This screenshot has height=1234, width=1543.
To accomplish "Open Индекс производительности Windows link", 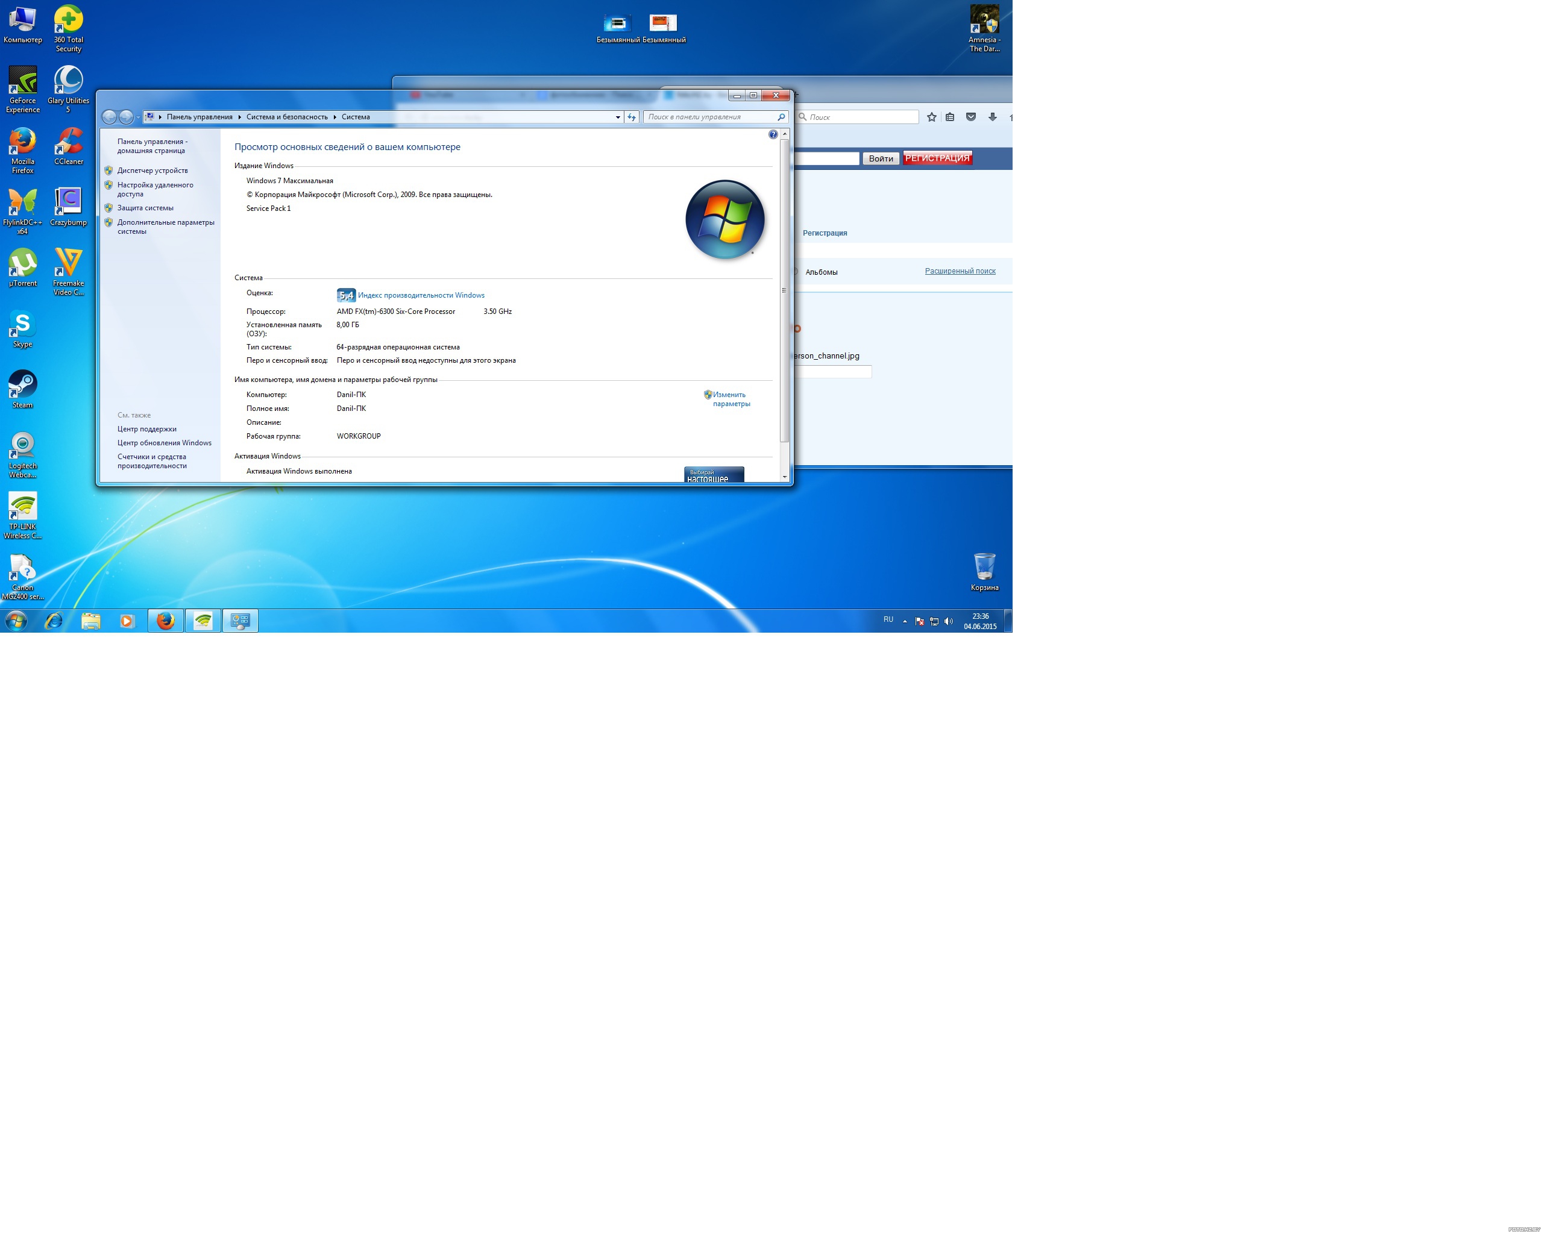I will (421, 295).
